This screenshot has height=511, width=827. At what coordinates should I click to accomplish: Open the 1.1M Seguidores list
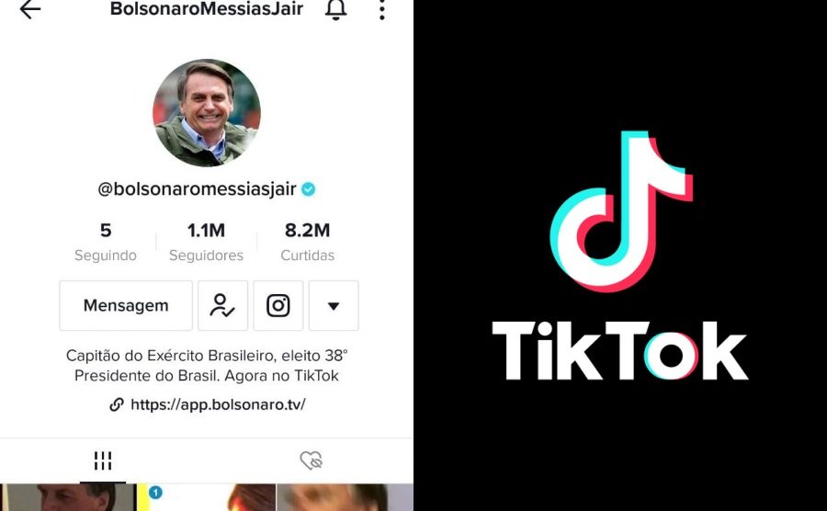coord(206,242)
